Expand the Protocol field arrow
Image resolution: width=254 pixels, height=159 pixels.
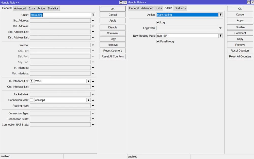(93, 45)
